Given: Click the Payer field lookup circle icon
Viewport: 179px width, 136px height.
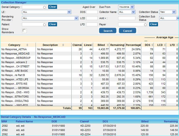Looking at the screenshot, I should click(146, 25).
